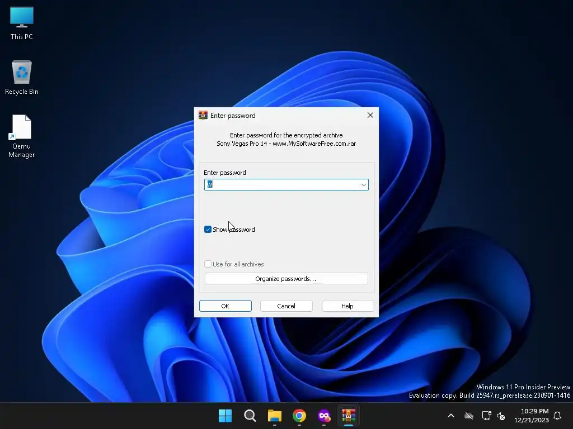Open the purple mask app in taskbar

(324, 416)
